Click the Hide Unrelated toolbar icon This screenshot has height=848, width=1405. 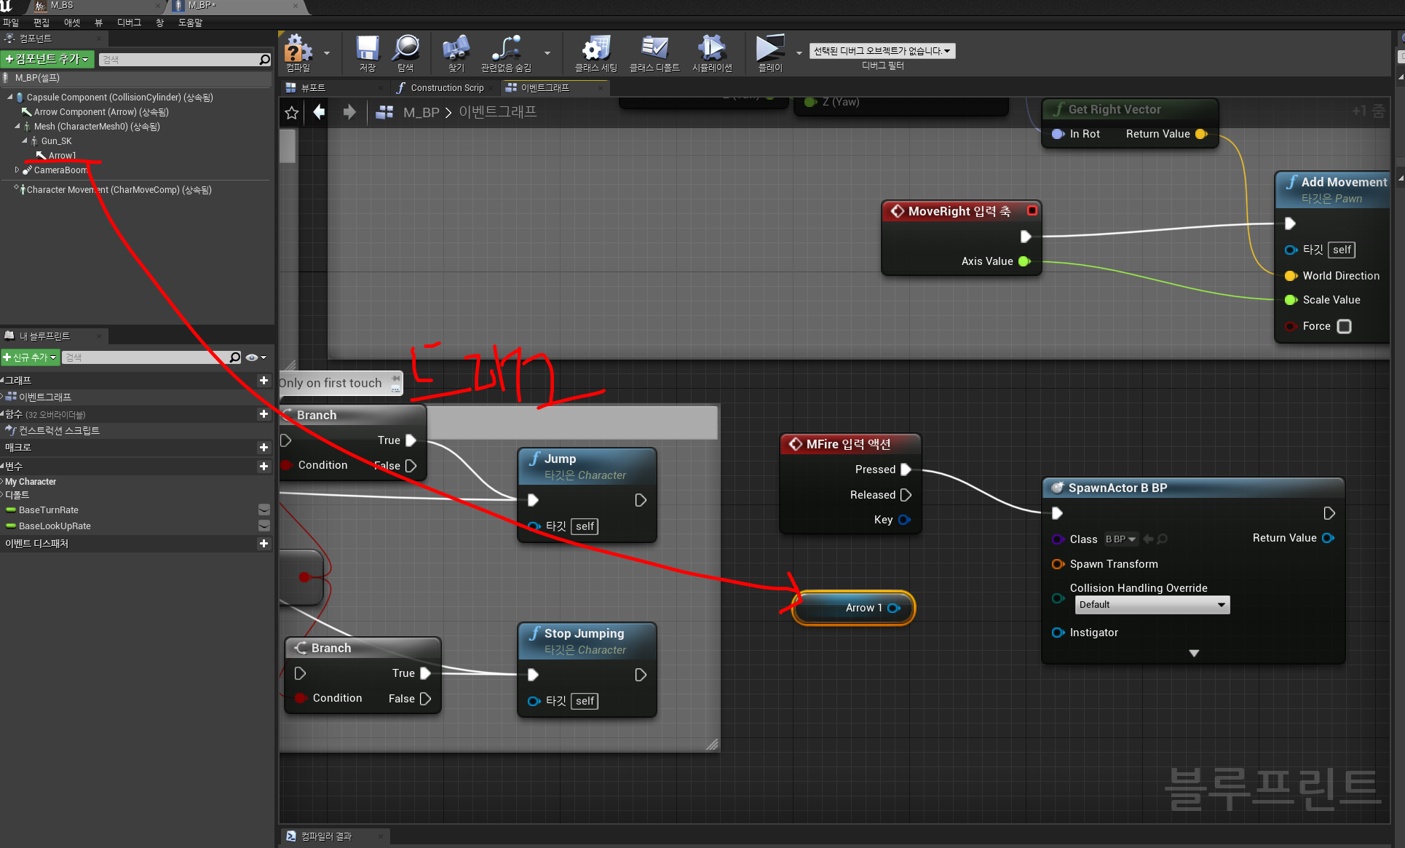pos(506,53)
